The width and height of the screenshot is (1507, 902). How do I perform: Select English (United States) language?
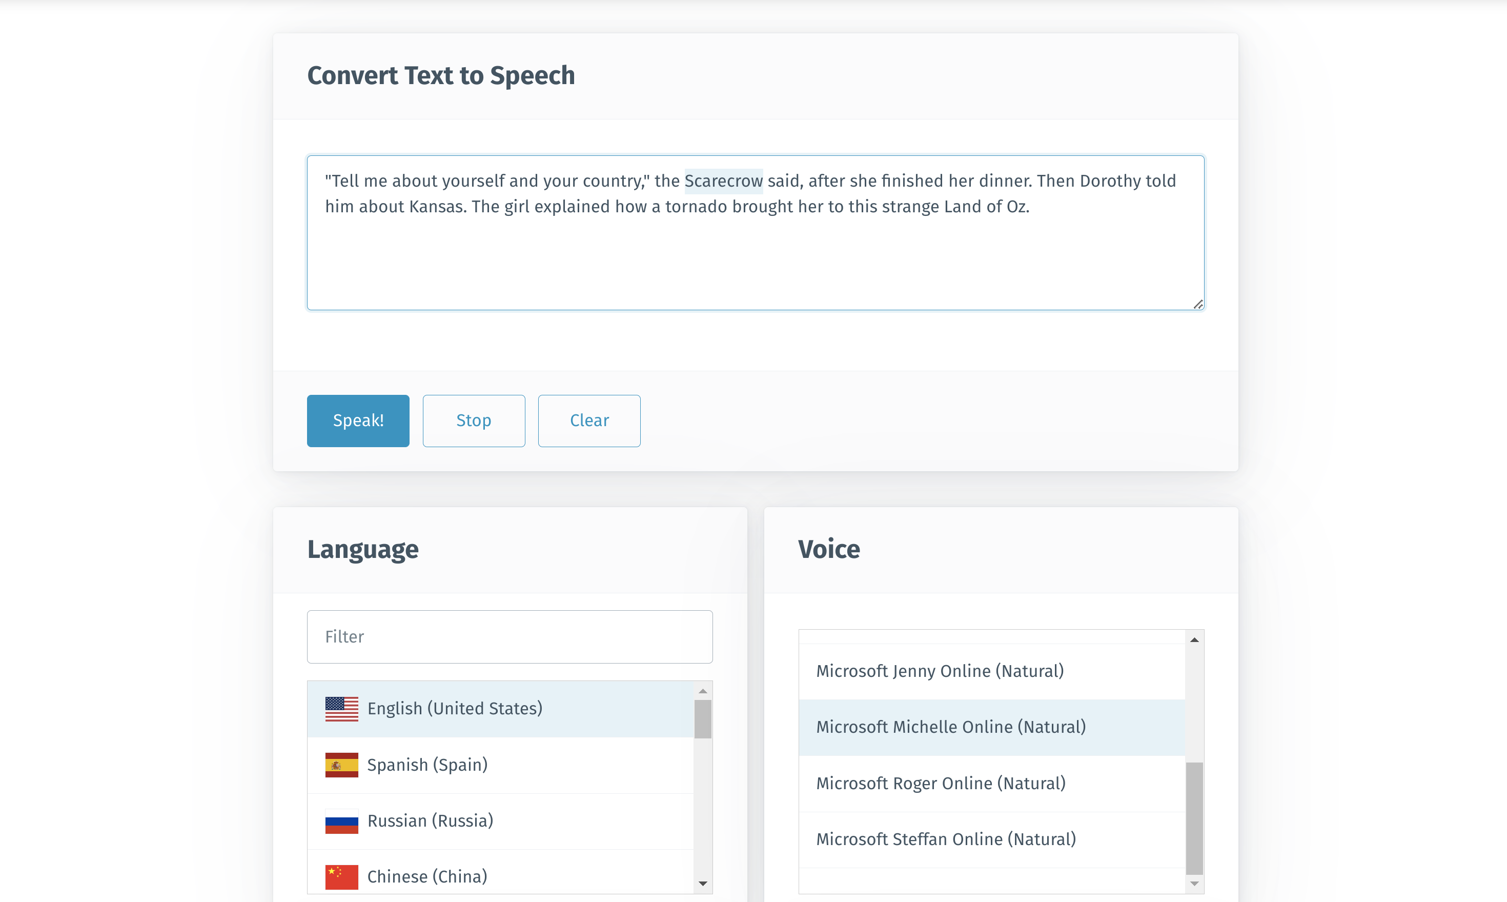(x=454, y=709)
